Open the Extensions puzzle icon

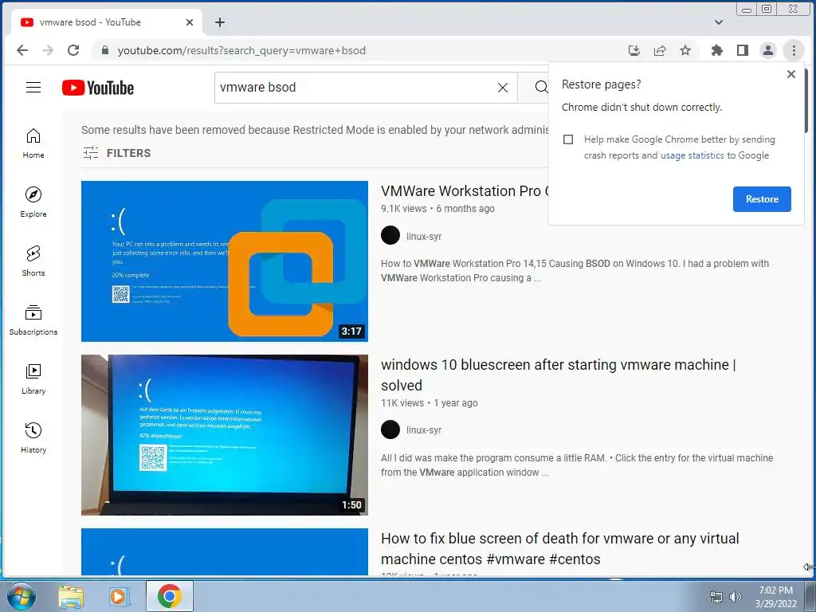pyautogui.click(x=716, y=50)
